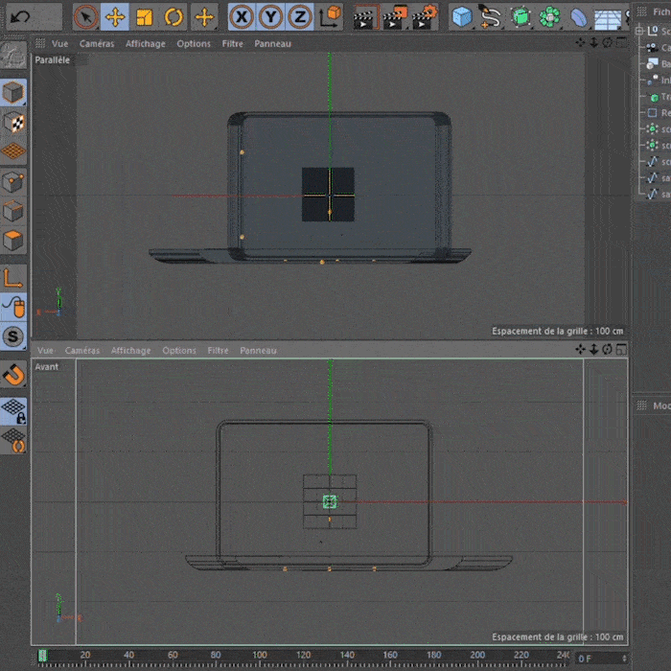Viewport: 671px width, 671px height.
Task: Click Parallèle viewport menu grip icon
Action: coord(40,43)
